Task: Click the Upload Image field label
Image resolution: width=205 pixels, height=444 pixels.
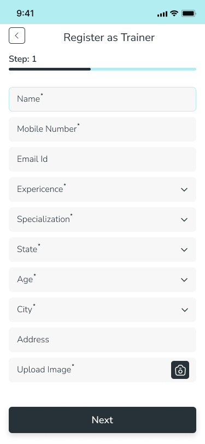Action: coord(45,369)
